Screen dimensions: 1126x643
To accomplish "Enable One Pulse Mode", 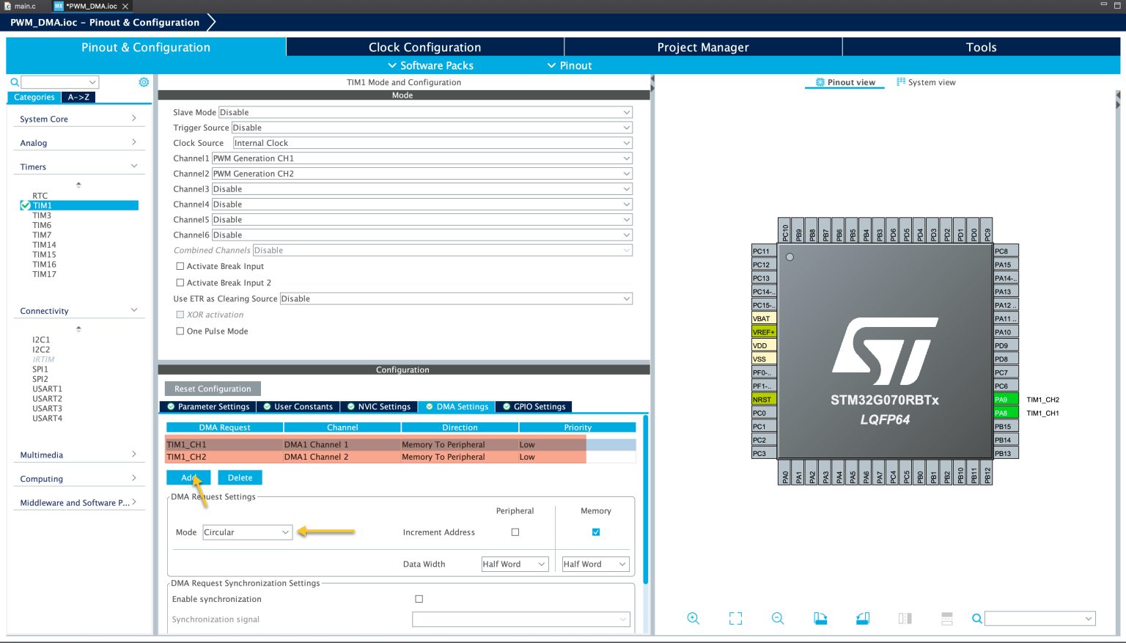I will coord(180,331).
